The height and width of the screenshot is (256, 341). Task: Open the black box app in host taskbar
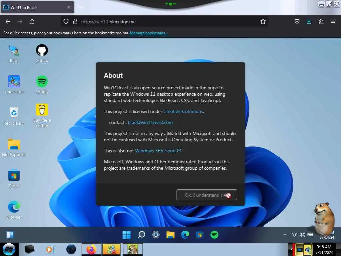[30, 249]
